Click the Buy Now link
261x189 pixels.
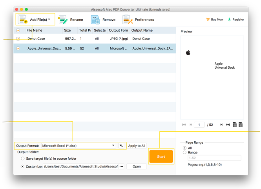[217, 20]
